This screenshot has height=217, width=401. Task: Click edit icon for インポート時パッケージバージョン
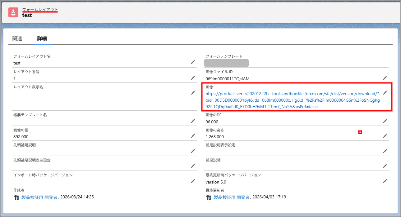[x=193, y=181]
